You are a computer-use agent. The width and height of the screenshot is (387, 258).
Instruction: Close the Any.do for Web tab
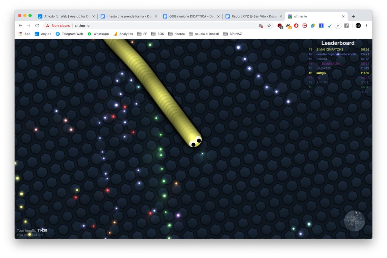[x=93, y=16]
